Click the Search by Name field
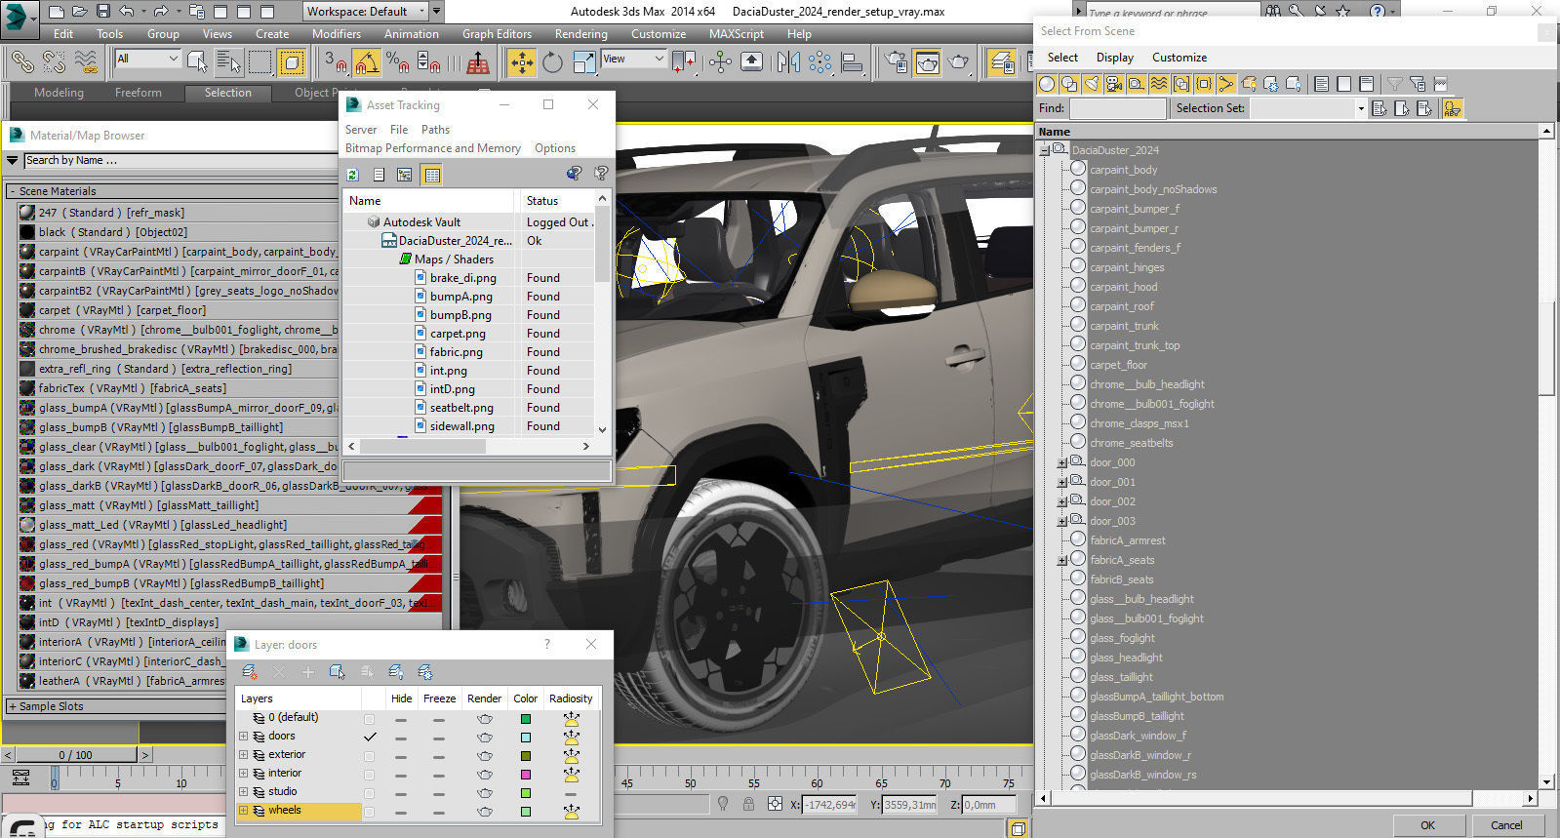This screenshot has height=838, width=1560. tap(180, 160)
